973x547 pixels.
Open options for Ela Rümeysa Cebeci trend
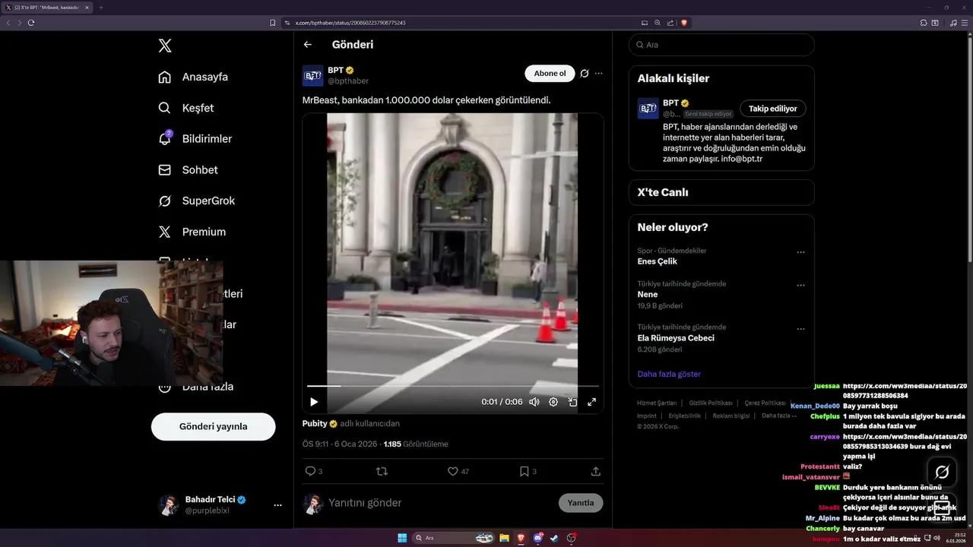(x=800, y=330)
